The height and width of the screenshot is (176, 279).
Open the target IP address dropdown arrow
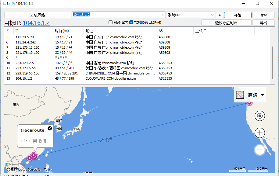163,15
